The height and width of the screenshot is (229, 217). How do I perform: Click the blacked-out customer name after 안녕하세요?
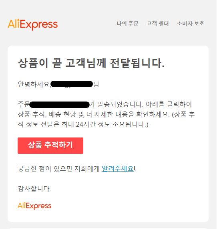click(72, 84)
